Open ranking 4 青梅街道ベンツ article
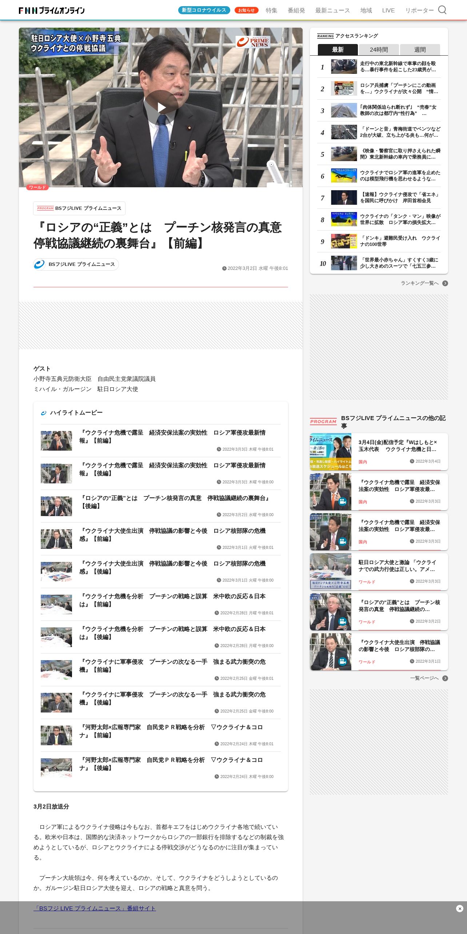 coord(379,132)
